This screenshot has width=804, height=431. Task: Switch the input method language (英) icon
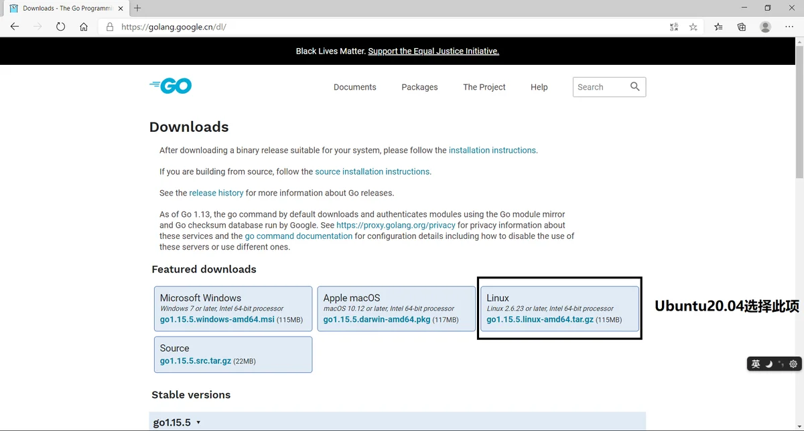tap(756, 364)
